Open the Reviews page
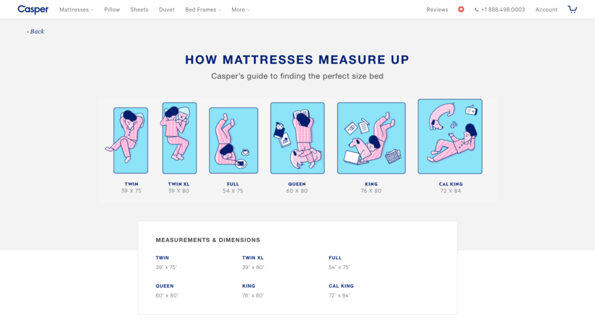This screenshot has width=595, height=334. (437, 9)
